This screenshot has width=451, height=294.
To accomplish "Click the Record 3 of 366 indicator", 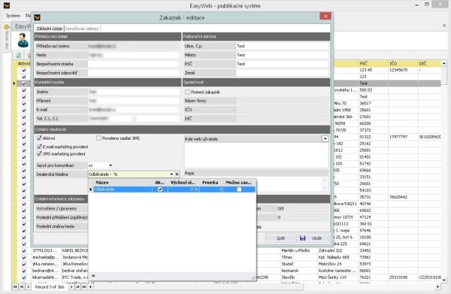I will (x=50, y=286).
